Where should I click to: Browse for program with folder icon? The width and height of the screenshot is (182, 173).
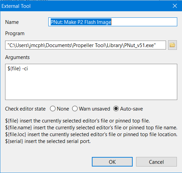click(172, 45)
